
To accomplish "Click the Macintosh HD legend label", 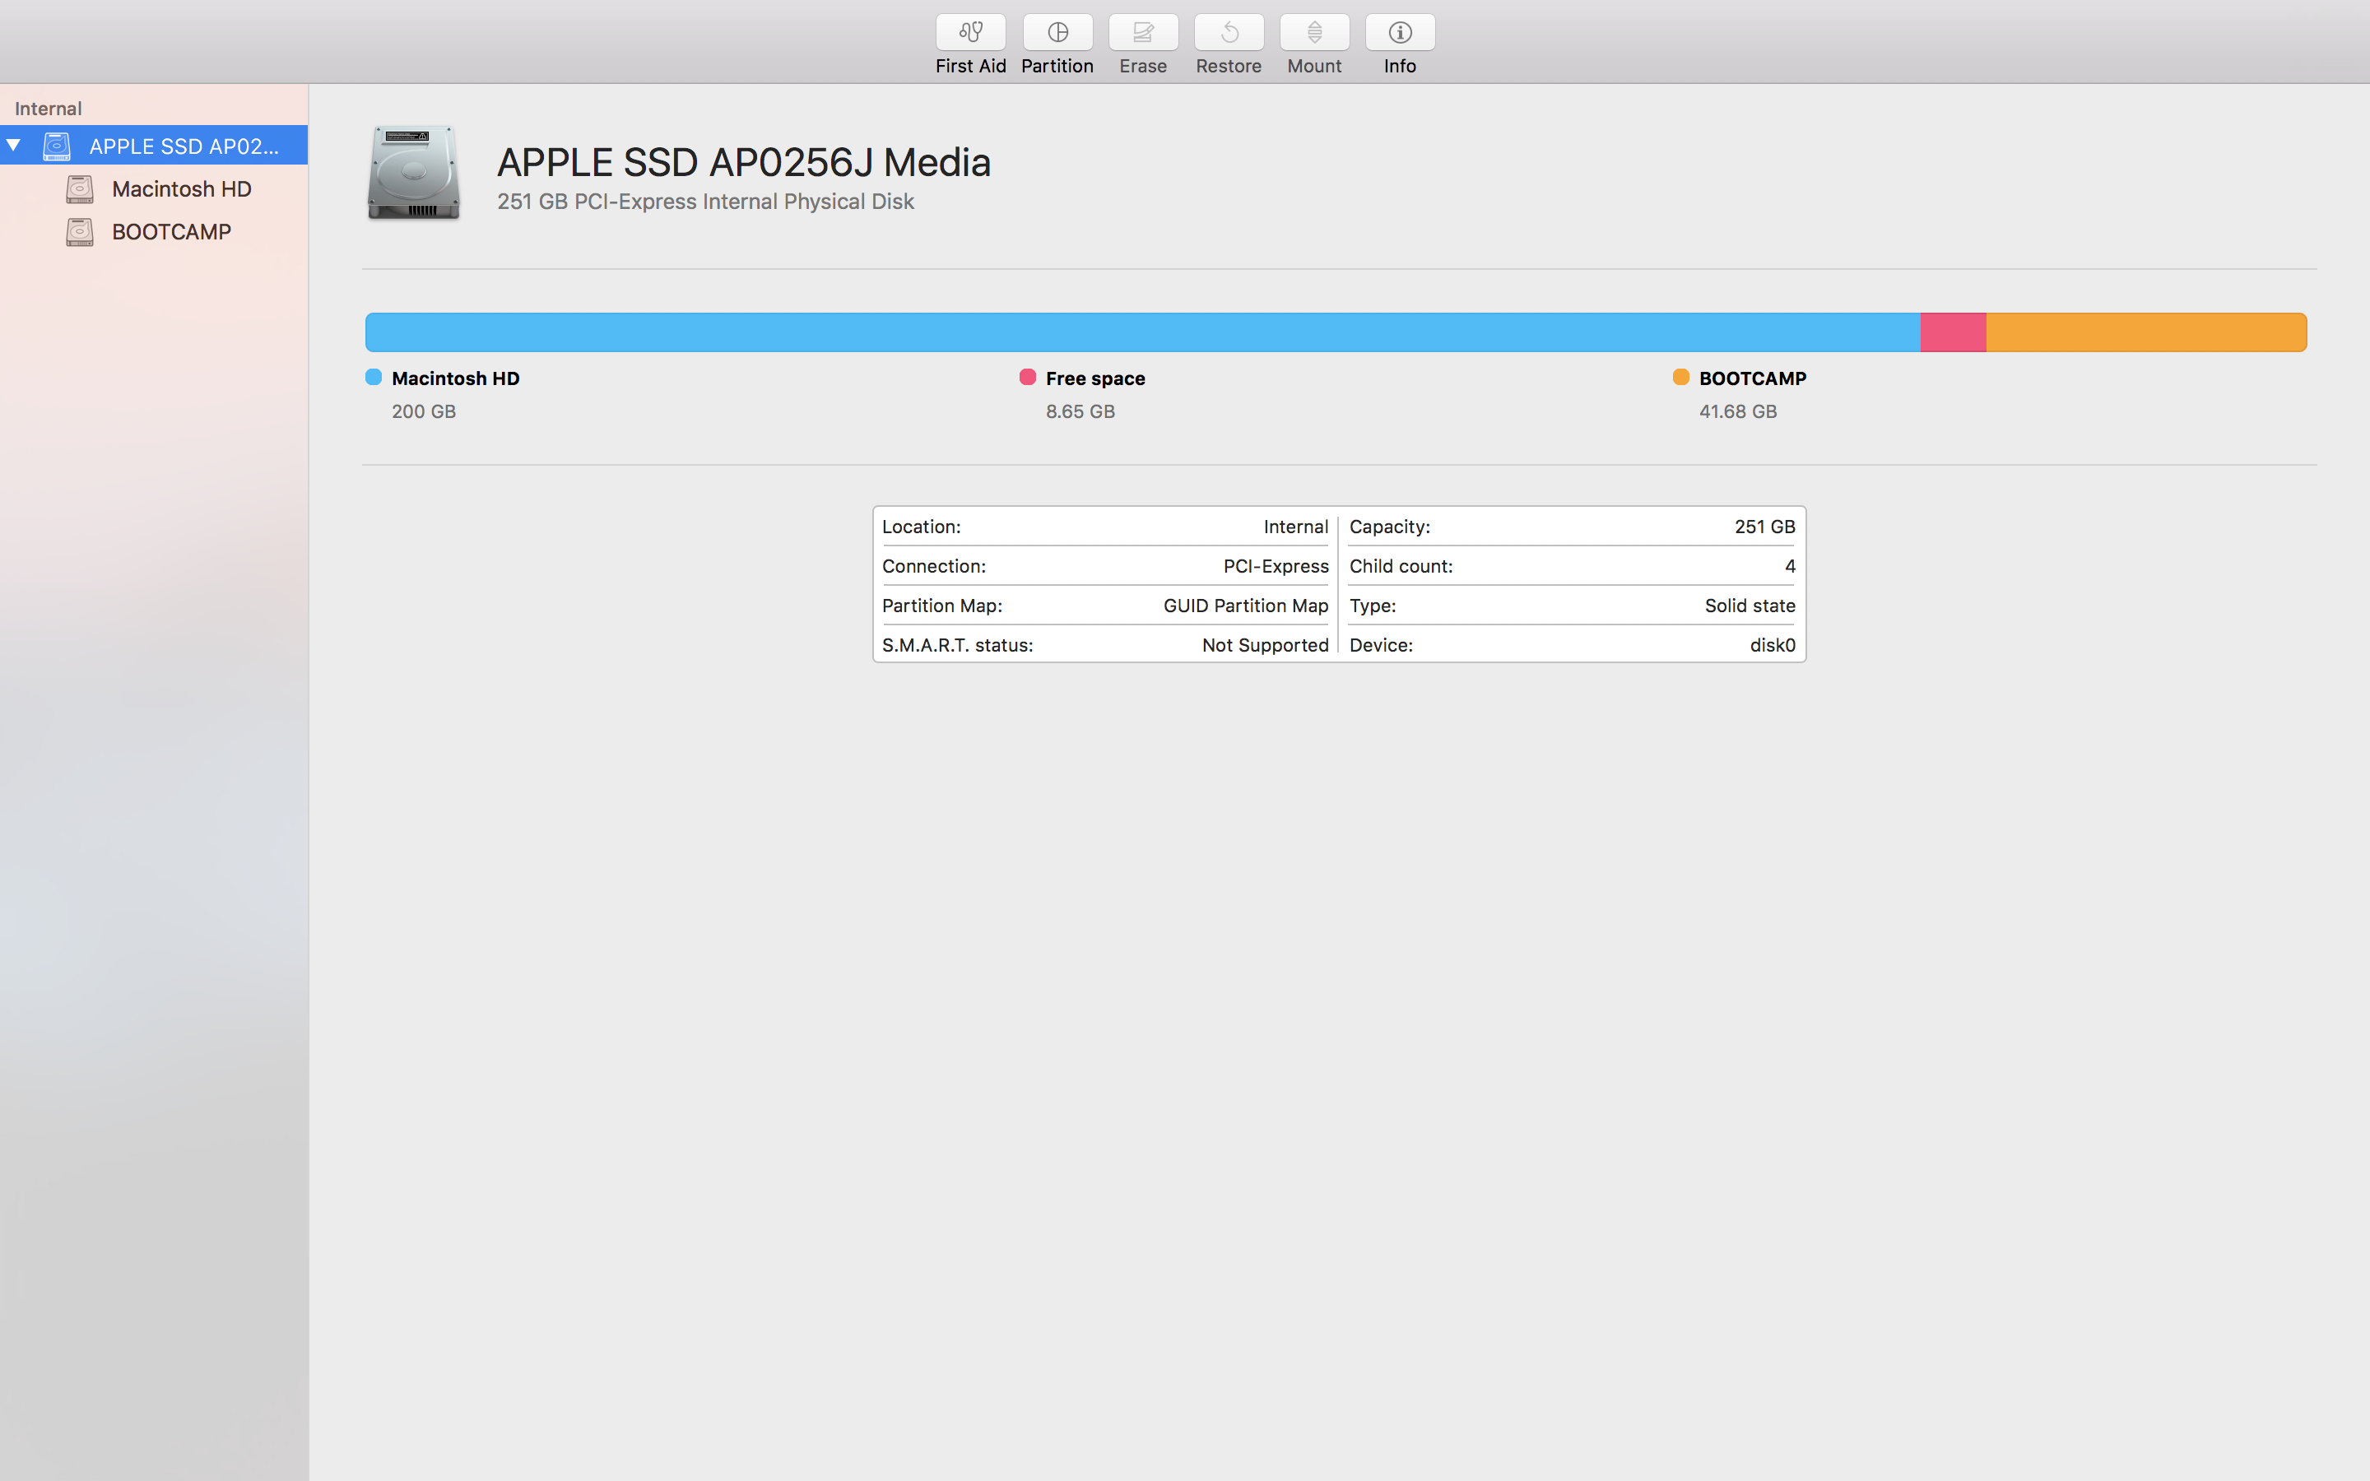I will click(455, 378).
